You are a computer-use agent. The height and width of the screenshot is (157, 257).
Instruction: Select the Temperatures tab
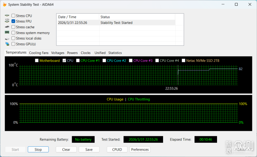click(x=16, y=52)
